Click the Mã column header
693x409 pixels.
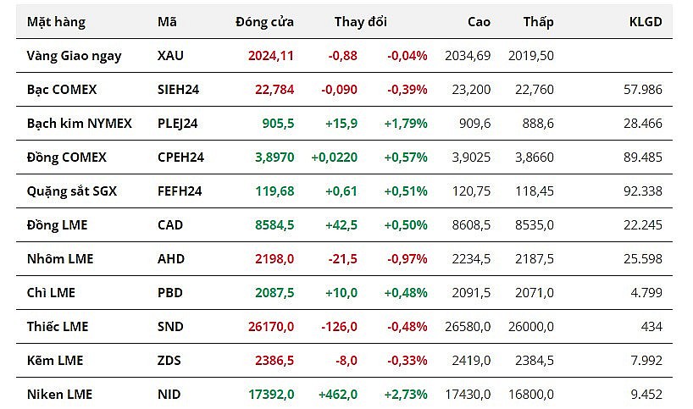click(167, 22)
